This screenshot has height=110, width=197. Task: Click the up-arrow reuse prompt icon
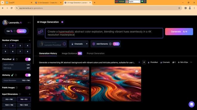(x=144, y=62)
